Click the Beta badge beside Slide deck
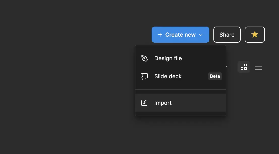The image size is (279, 154). point(215,76)
